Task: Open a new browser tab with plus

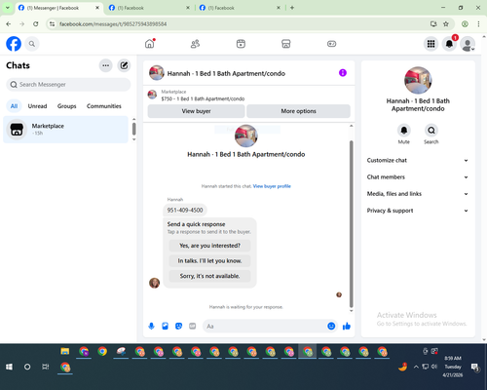Action: point(292,8)
